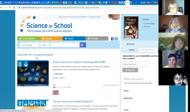190x112 pixels.
Task: Open the Archive menu tab
Action: [x=97, y=39]
